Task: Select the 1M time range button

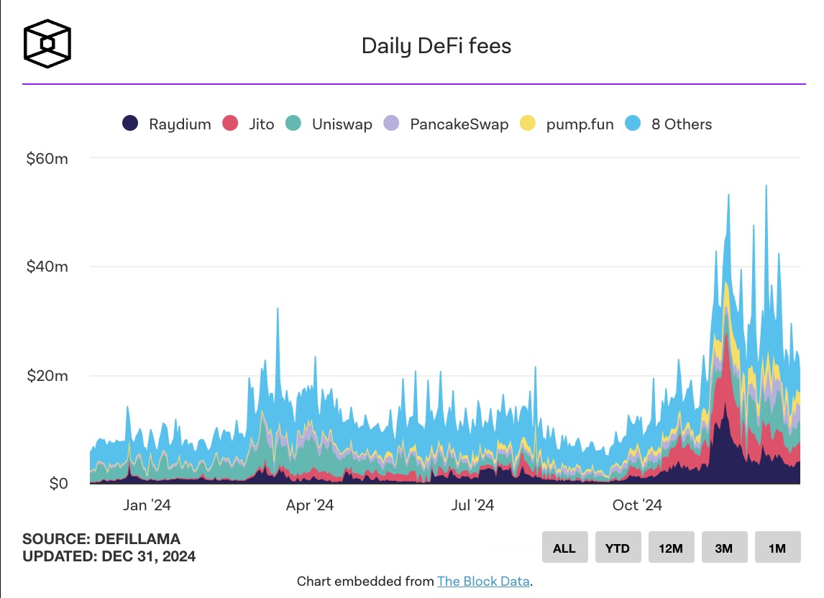Action: click(778, 547)
